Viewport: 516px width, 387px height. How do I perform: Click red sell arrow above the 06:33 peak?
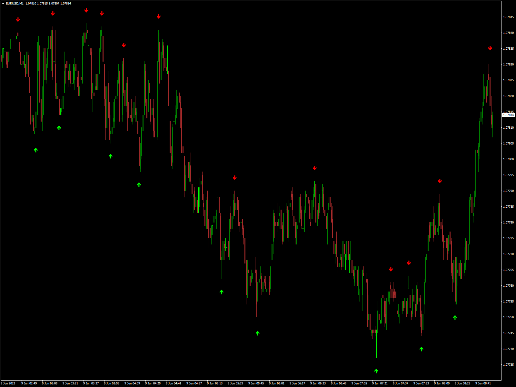point(315,168)
